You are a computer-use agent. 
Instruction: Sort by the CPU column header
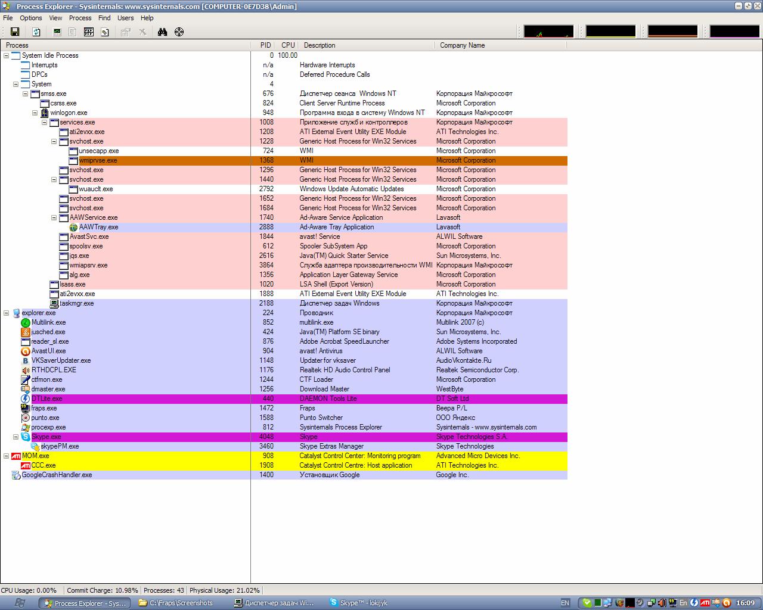(288, 45)
